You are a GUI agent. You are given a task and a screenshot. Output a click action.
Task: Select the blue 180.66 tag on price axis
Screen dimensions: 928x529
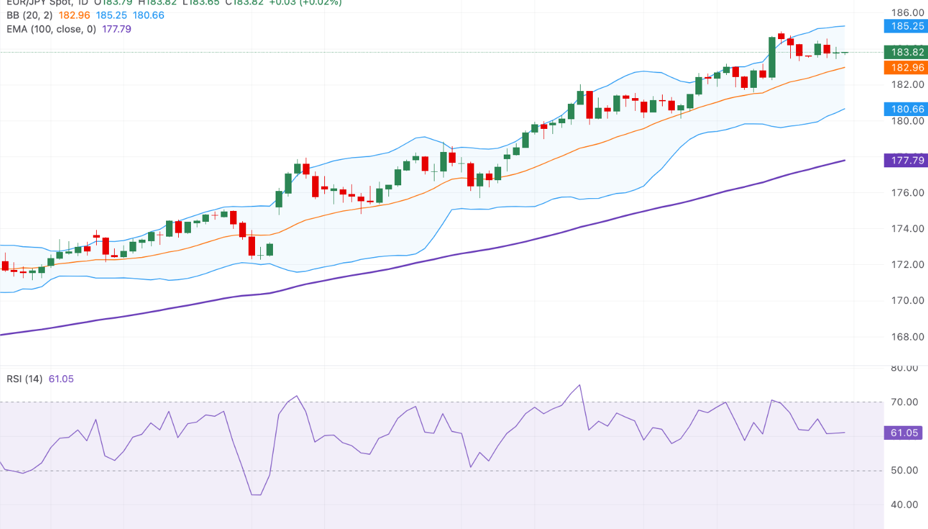[904, 109]
